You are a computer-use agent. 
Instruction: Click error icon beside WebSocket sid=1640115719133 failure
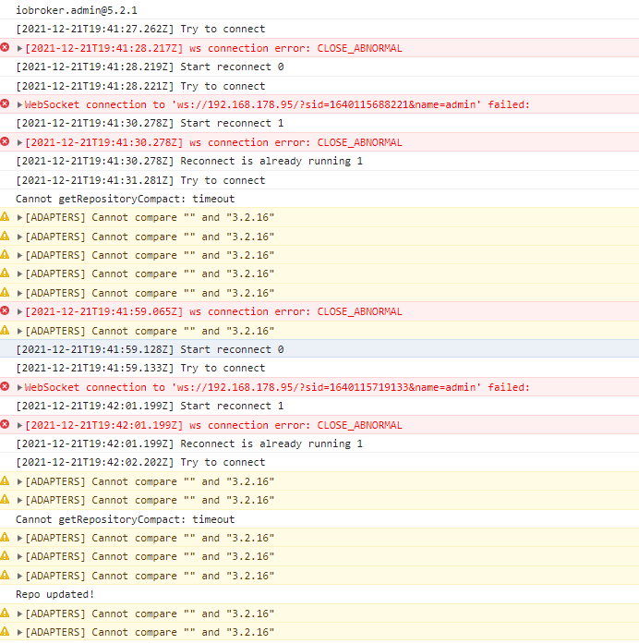click(5, 386)
